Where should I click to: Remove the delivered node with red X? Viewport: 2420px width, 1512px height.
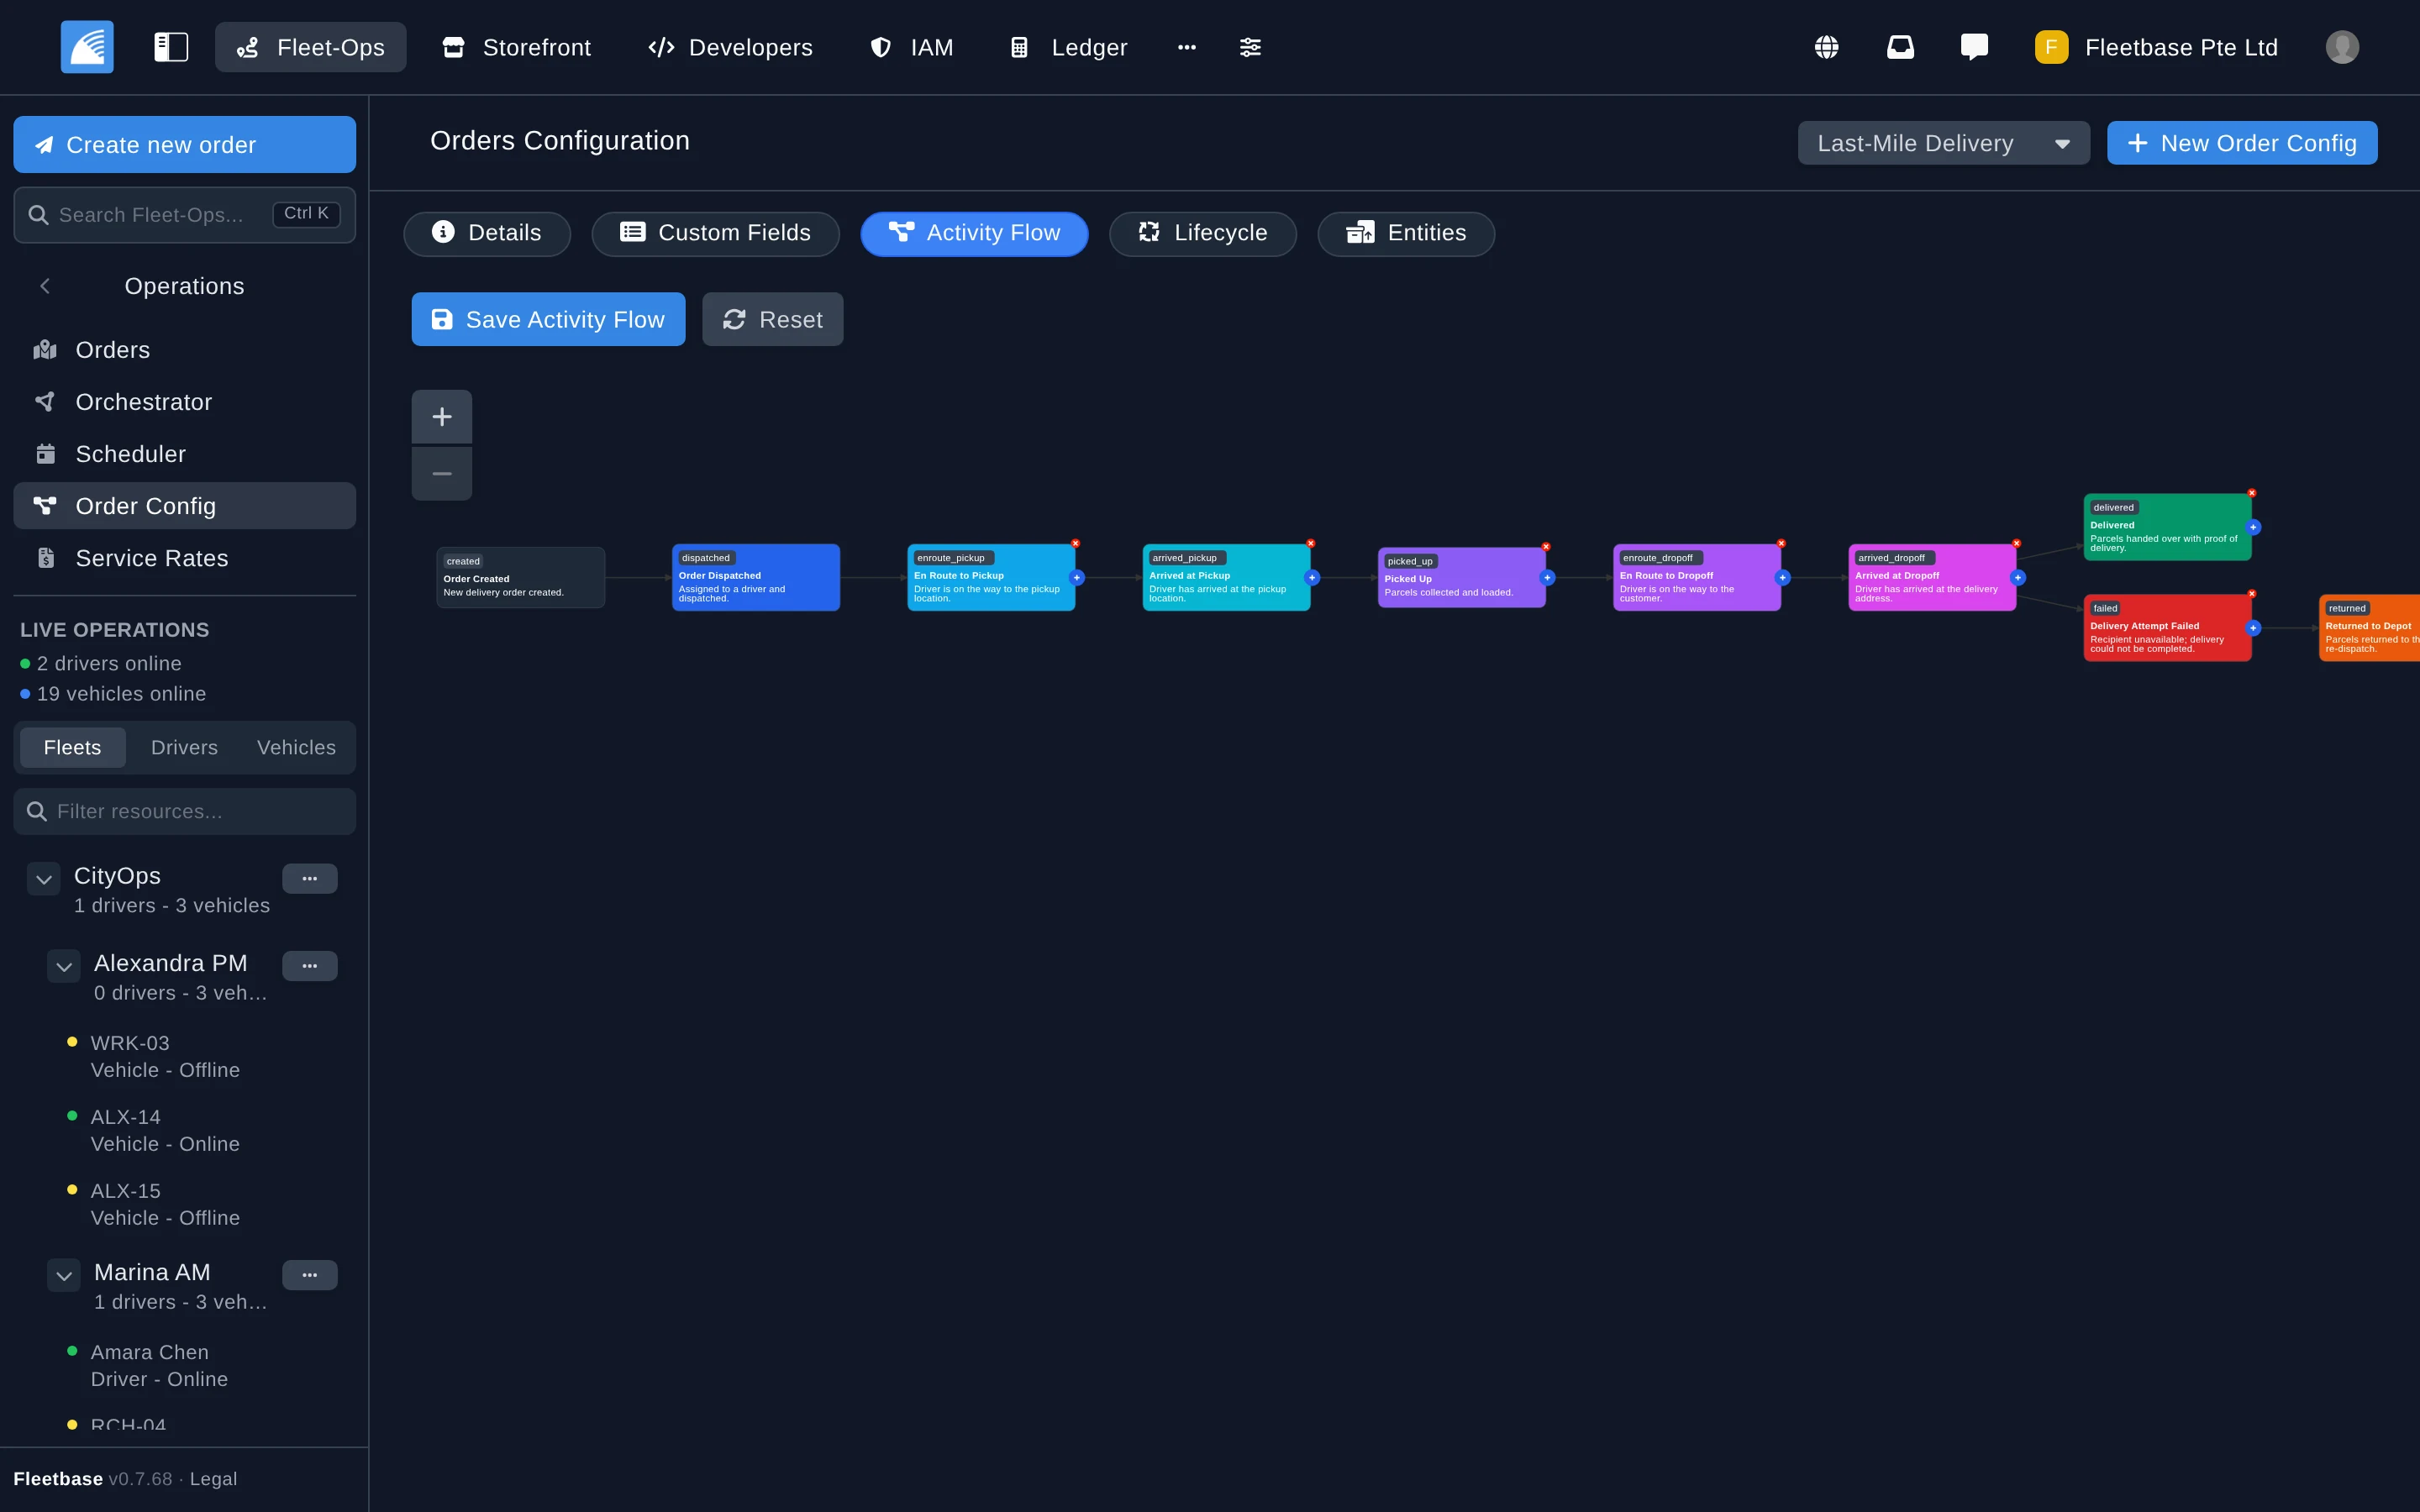tap(2252, 493)
